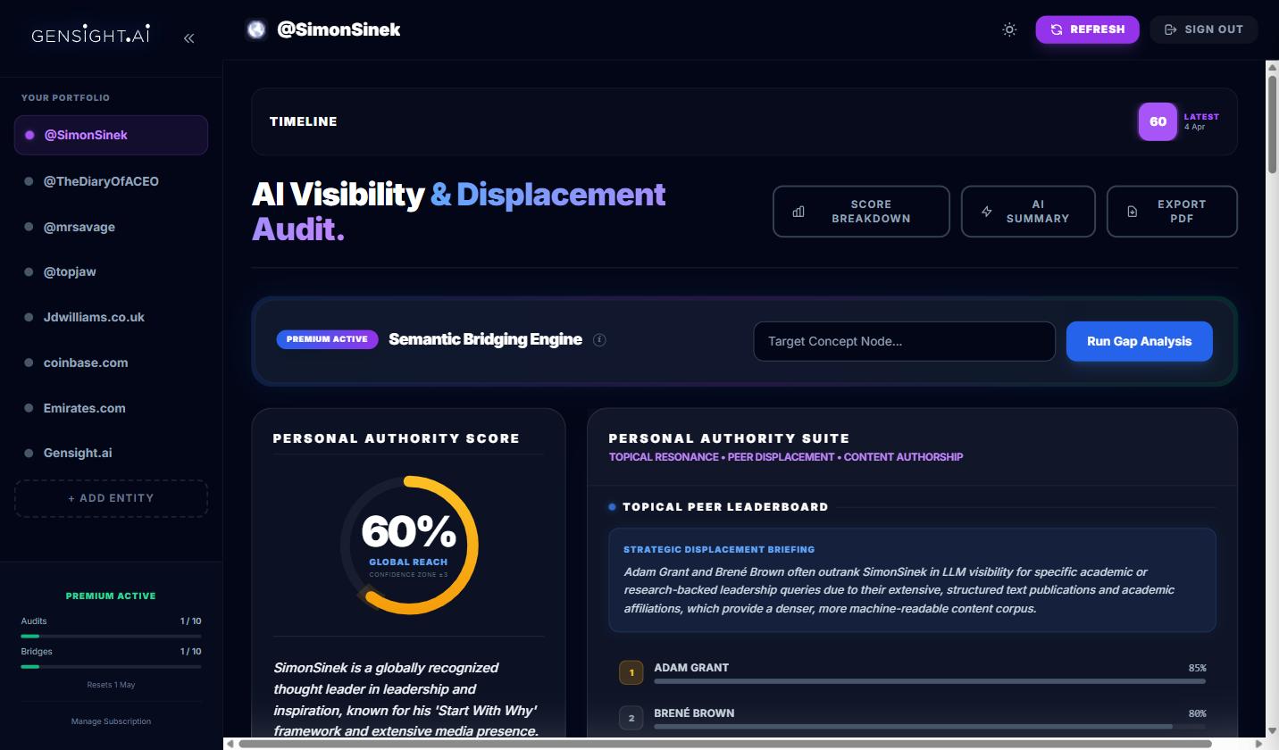Switch to the Peer Displacement tab
Screen dimensions: 1279x750
point(781,456)
